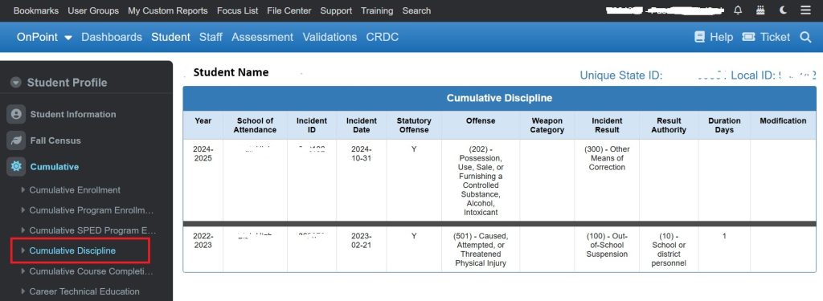Click the birthday cake icon
Image resolution: width=823 pixels, height=301 pixels.
[760, 10]
